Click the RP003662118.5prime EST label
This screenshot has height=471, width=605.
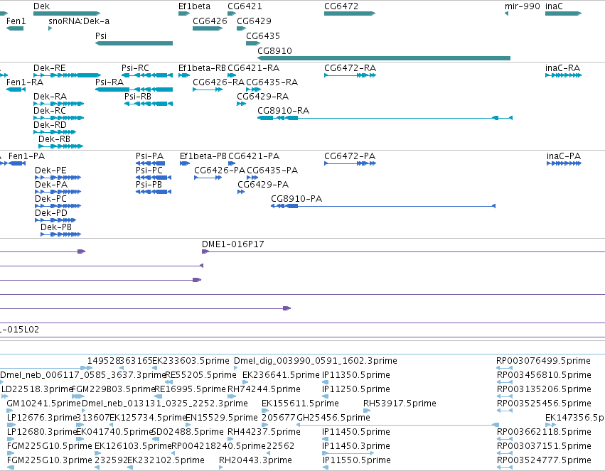point(544,432)
